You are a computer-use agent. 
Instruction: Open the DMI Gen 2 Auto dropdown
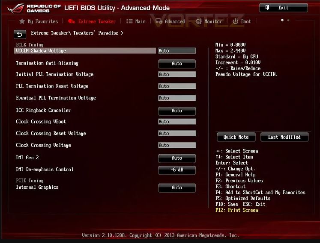coord(177,158)
